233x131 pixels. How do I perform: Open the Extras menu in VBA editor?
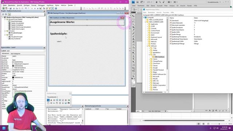point(57,5)
